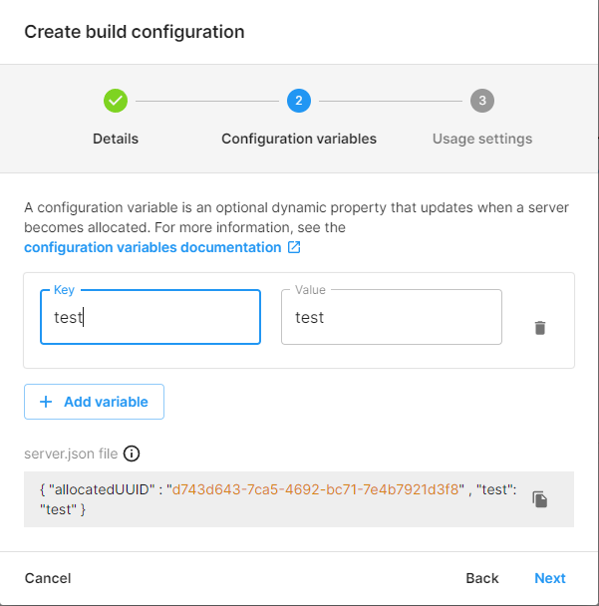This screenshot has height=606, width=599.
Task: Click into the Value input field
Action: (391, 318)
